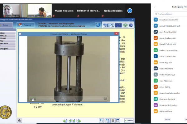Viewport: 187px width, 124px height.
Task: Open the ...YNAS item in the left sidebar menu
Action: pos(8,33)
